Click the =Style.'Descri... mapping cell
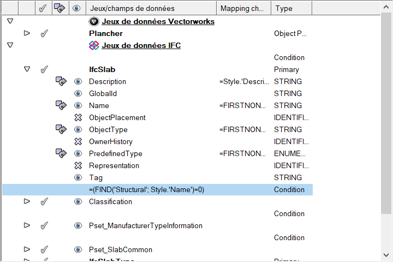Viewport: 393px width, 262px height. click(x=244, y=81)
